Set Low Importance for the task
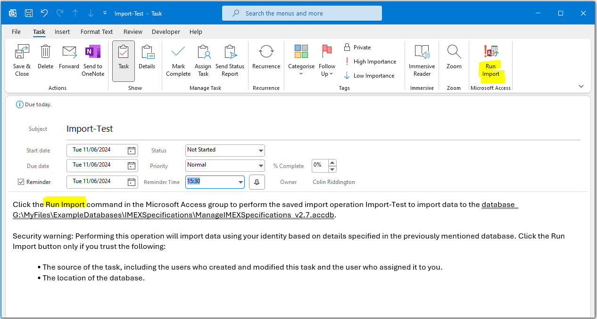The width and height of the screenshot is (597, 319). (x=370, y=75)
